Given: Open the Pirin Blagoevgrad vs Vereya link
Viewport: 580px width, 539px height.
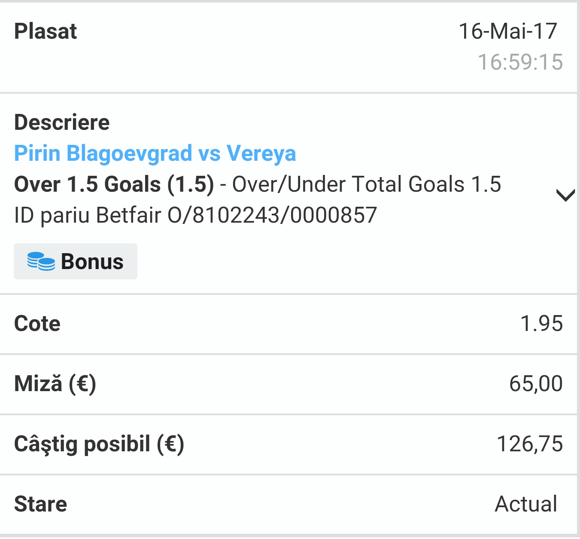Looking at the screenshot, I should click(x=155, y=153).
